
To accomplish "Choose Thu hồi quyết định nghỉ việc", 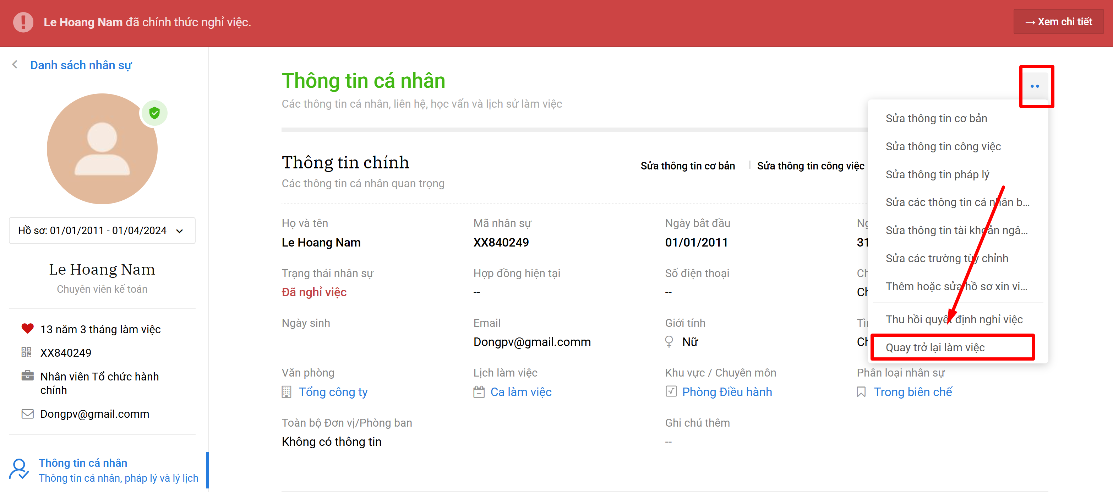I will [x=954, y=319].
